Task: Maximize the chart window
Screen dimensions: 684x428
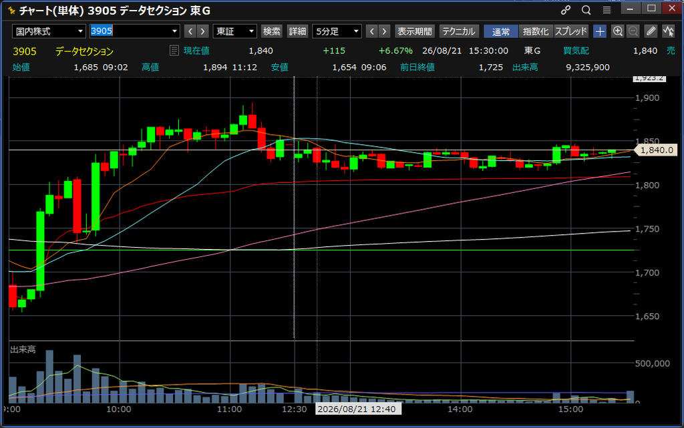Action: click(651, 8)
